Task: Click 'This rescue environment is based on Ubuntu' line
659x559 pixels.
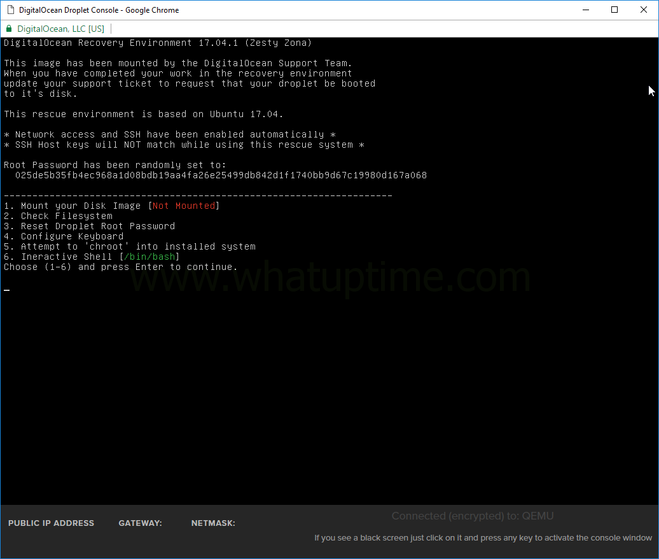Action: [x=144, y=114]
